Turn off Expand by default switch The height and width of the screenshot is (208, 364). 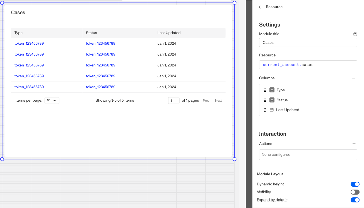[355, 200]
